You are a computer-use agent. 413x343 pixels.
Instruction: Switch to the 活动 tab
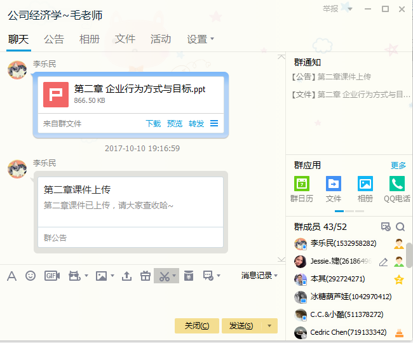160,39
